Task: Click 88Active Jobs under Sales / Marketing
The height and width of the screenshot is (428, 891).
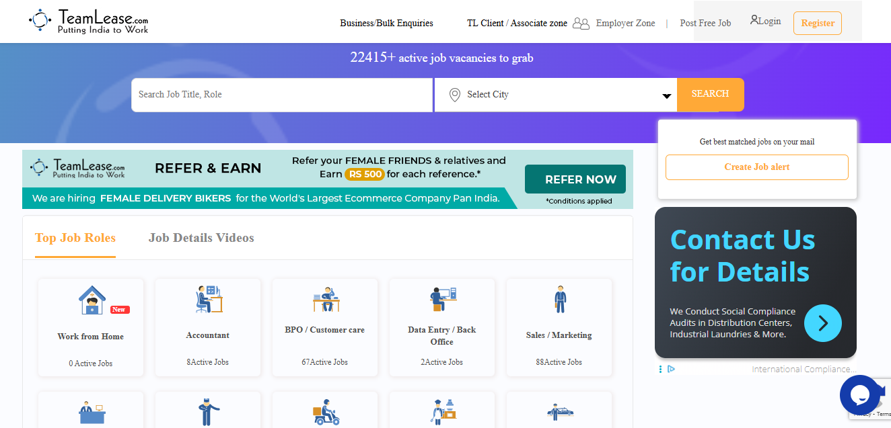Action: tap(559, 362)
